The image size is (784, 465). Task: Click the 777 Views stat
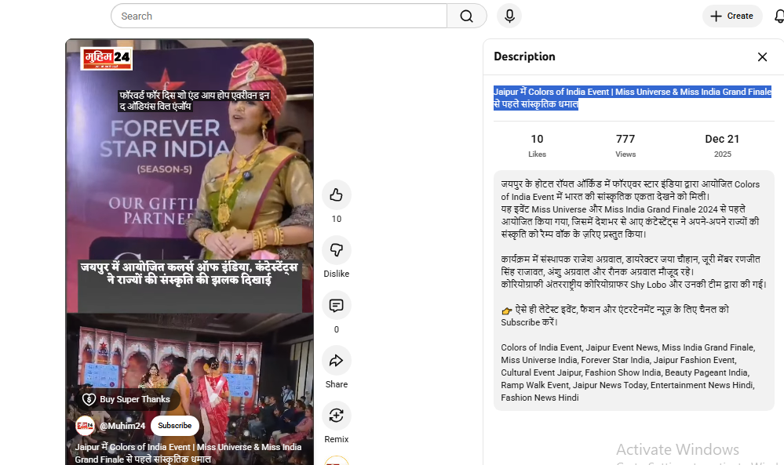[625, 144]
